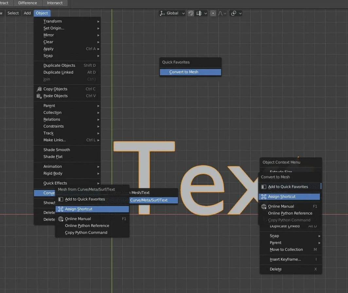Click Add to Quick Favorites icon in right popup

[x=264, y=187]
